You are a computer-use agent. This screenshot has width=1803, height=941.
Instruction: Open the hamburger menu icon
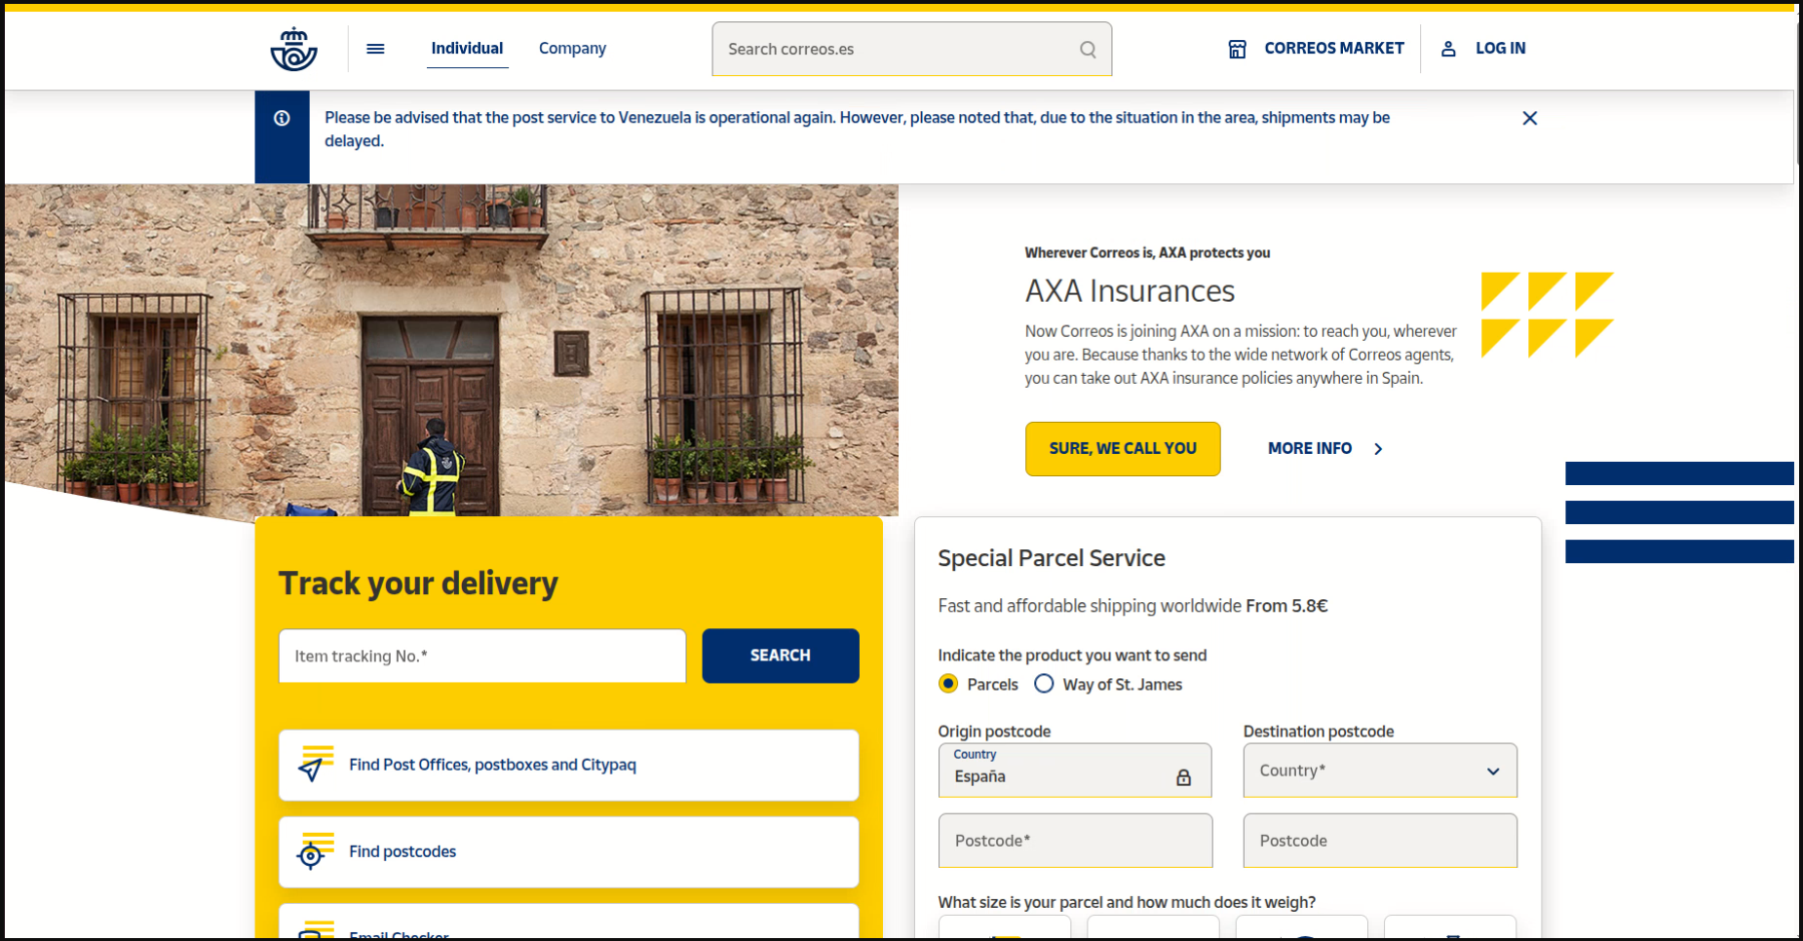[x=375, y=49]
